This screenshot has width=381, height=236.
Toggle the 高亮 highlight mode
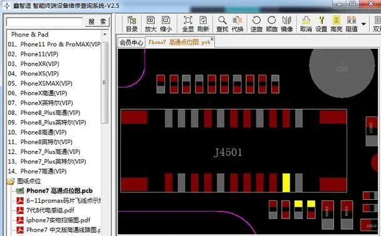click(x=337, y=24)
